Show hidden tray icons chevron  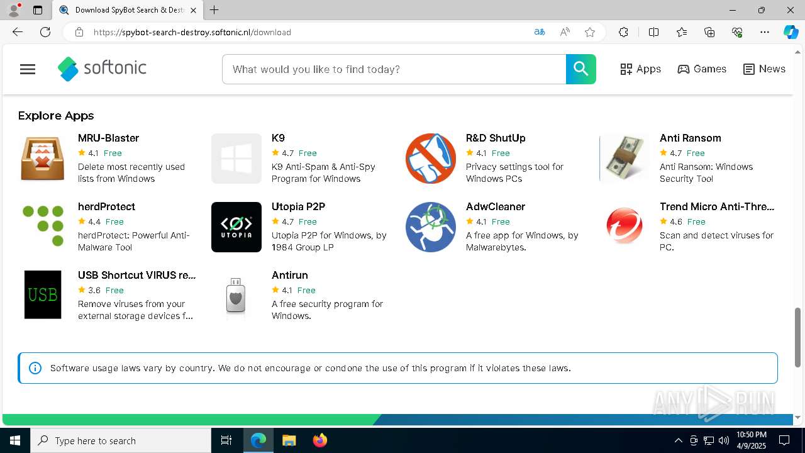678,440
